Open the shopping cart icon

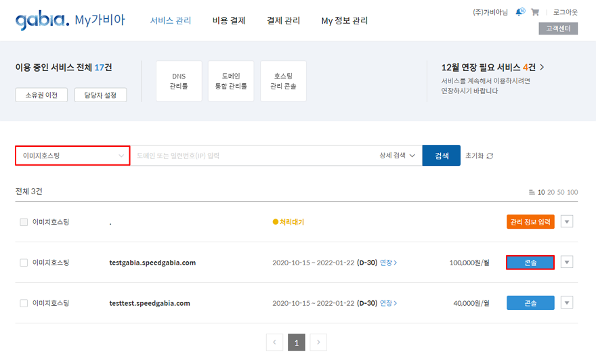point(535,12)
